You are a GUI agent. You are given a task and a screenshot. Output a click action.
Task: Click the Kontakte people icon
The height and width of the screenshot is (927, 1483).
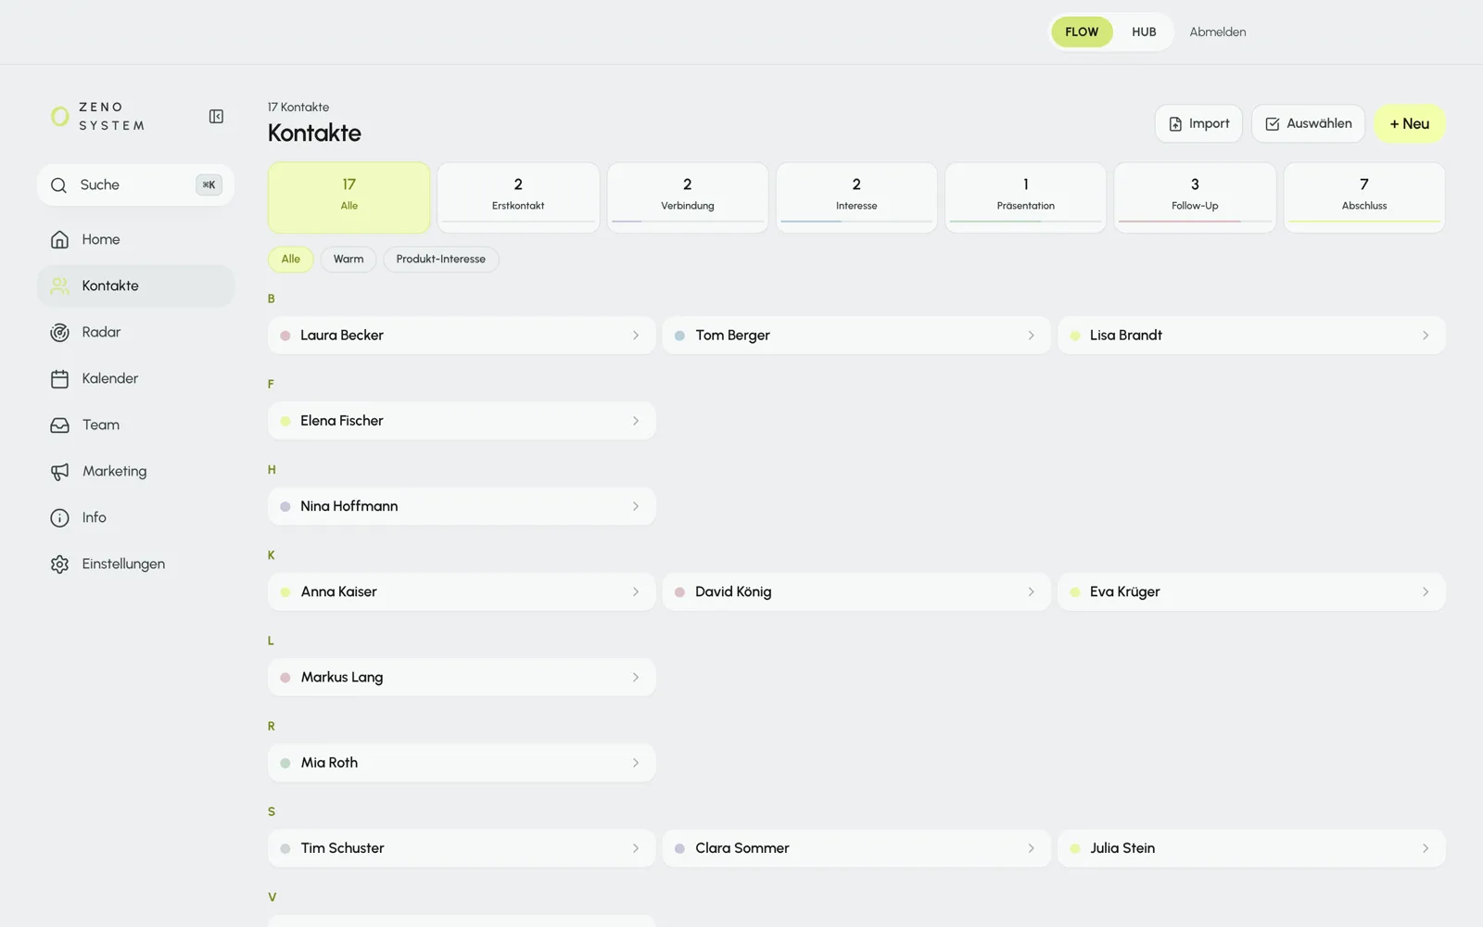59,286
